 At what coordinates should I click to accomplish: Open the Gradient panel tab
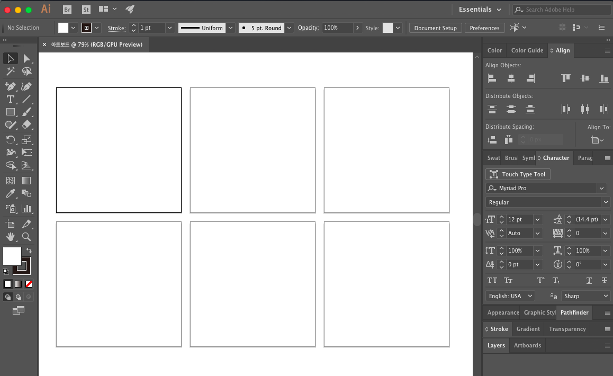point(528,329)
